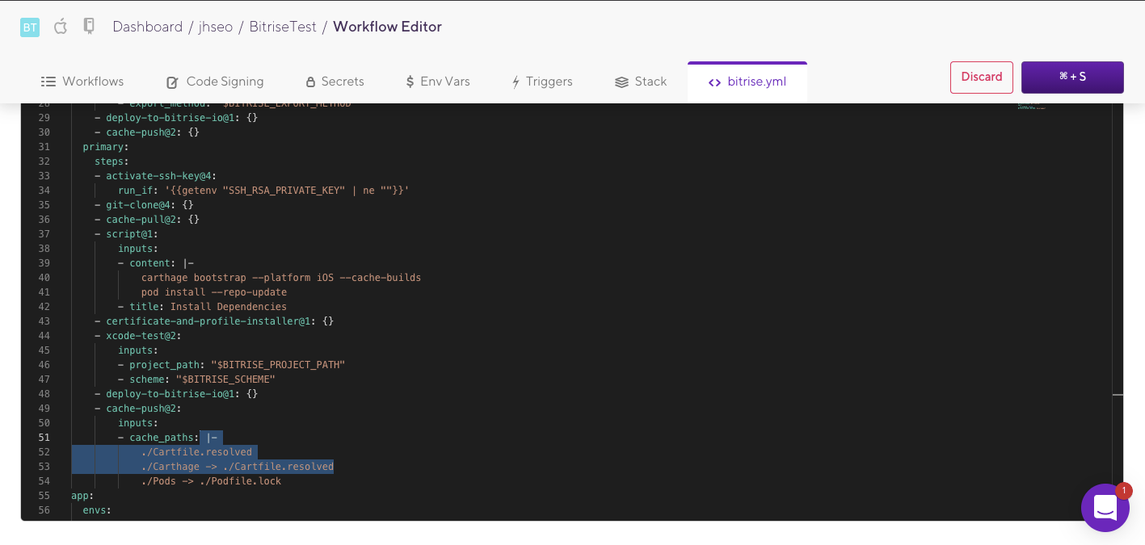Click the device icon beside the Apple icon

pyautogui.click(x=89, y=27)
